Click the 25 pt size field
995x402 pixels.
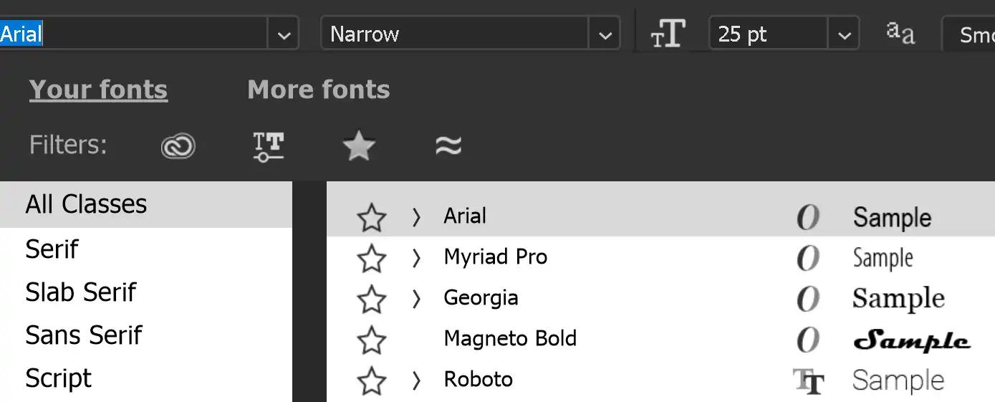pos(769,34)
